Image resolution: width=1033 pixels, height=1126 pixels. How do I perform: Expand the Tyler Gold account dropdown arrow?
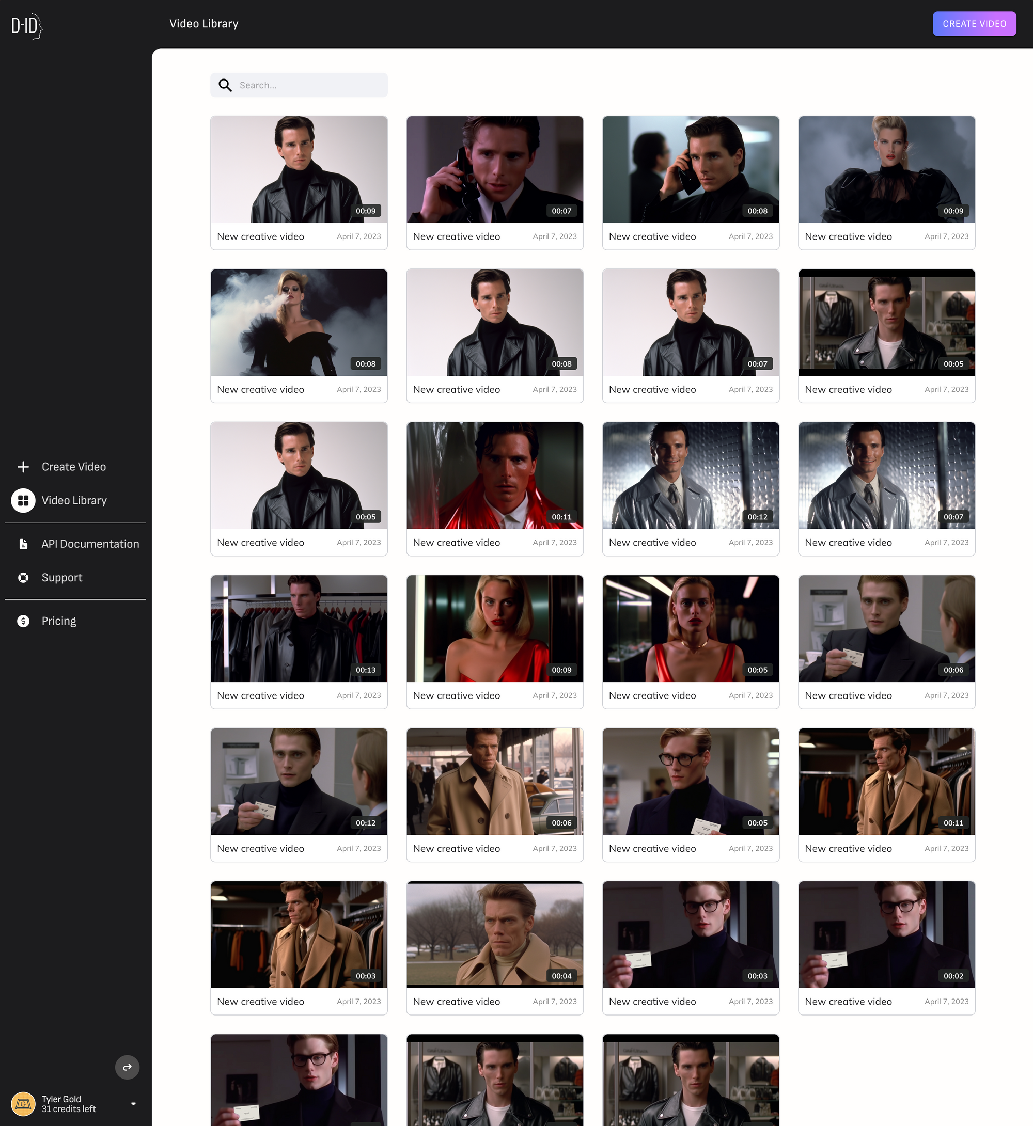point(134,1104)
